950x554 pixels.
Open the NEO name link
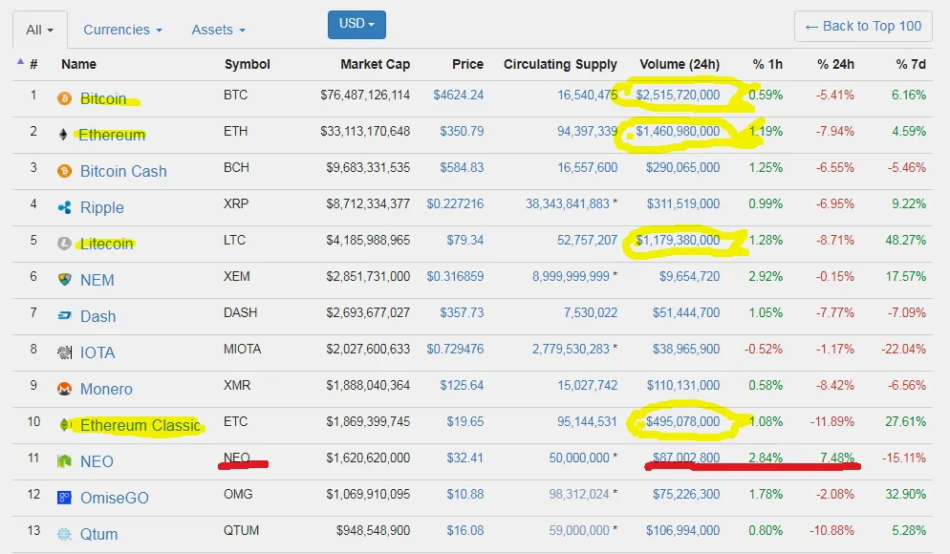pyautogui.click(x=97, y=462)
